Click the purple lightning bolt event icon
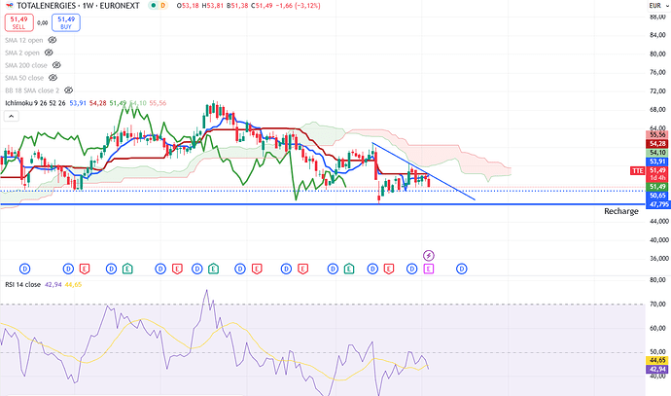 tap(428, 255)
